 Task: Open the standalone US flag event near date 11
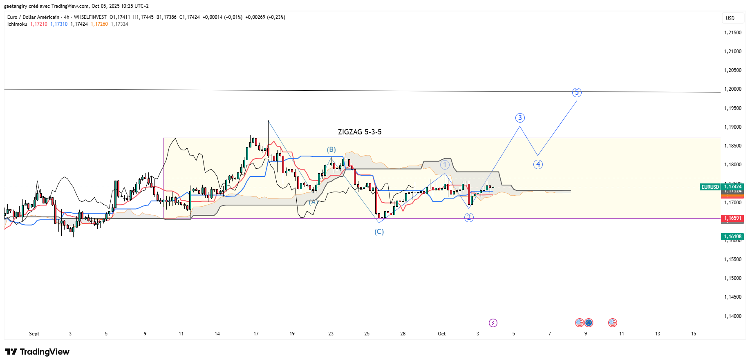pos(612,323)
